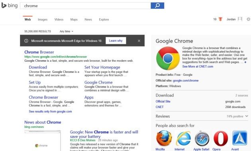Dismiss the Microsoft Edge recommendation banner
Viewport: 251px width, 151px height.
point(139,41)
